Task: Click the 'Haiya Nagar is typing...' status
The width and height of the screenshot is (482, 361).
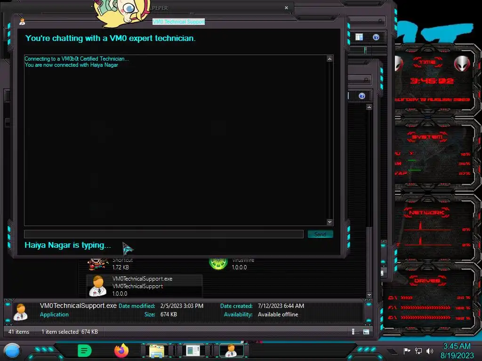Action: (x=68, y=245)
